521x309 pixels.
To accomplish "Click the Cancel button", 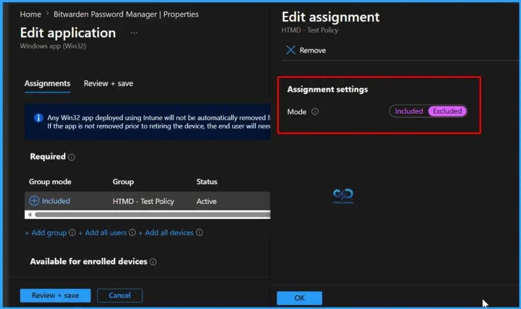I will pos(120,295).
